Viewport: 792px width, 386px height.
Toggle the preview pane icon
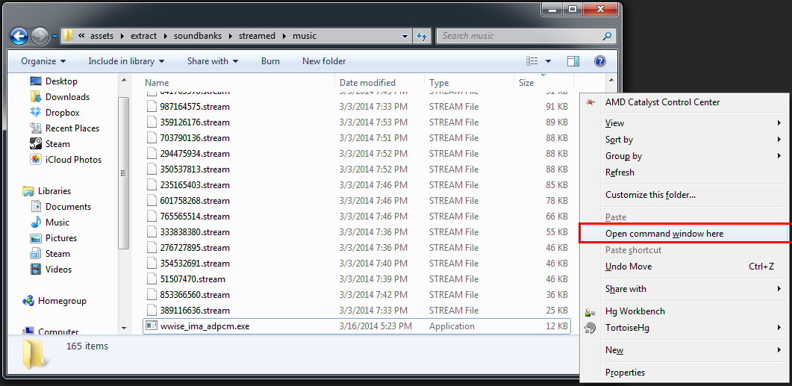click(573, 61)
